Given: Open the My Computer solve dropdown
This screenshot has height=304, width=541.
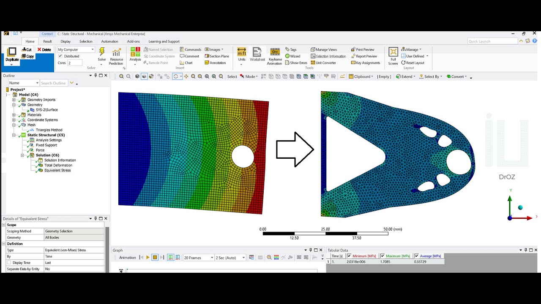Looking at the screenshot, I should (x=76, y=49).
